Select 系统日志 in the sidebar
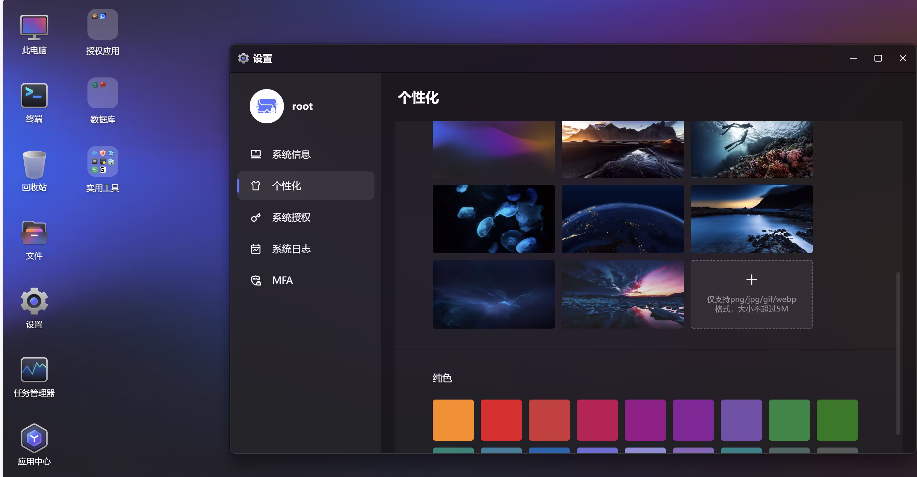The width and height of the screenshot is (917, 477). [291, 249]
